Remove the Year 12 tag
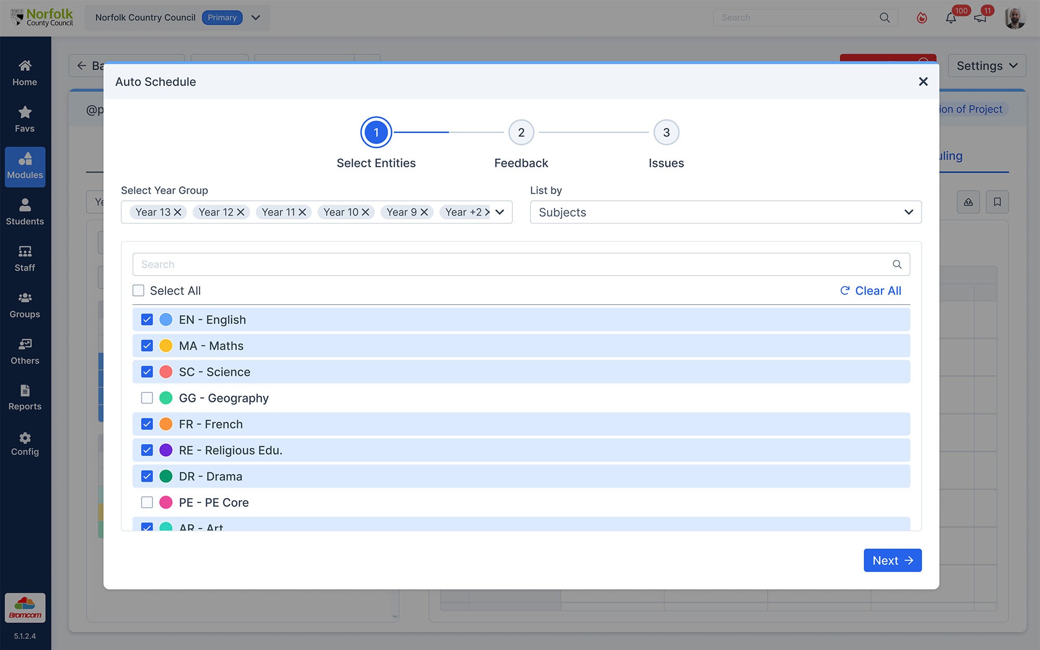 tap(240, 212)
